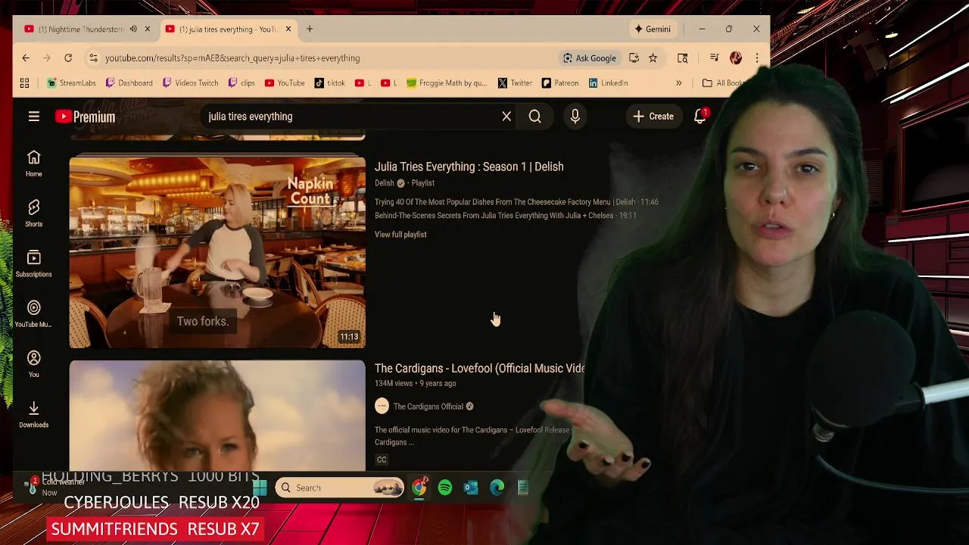
Task: Close the julia tires everything tab
Action: point(288,30)
